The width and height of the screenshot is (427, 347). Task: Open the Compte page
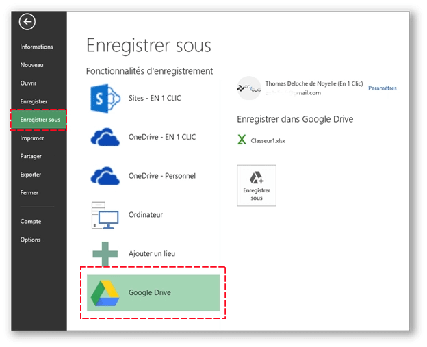[31, 222]
